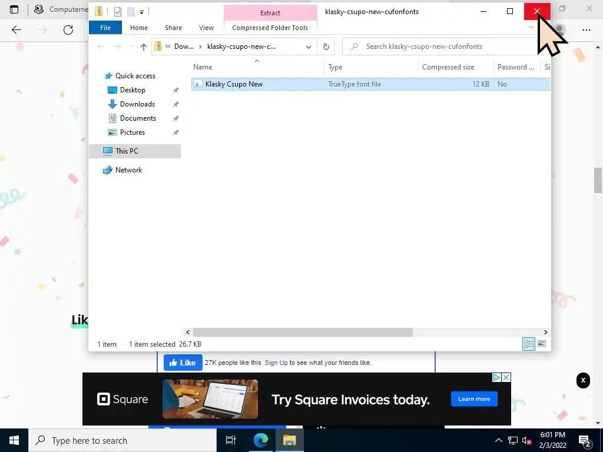Dismiss the banner with black round x
The image size is (603, 452).
pos(583,381)
